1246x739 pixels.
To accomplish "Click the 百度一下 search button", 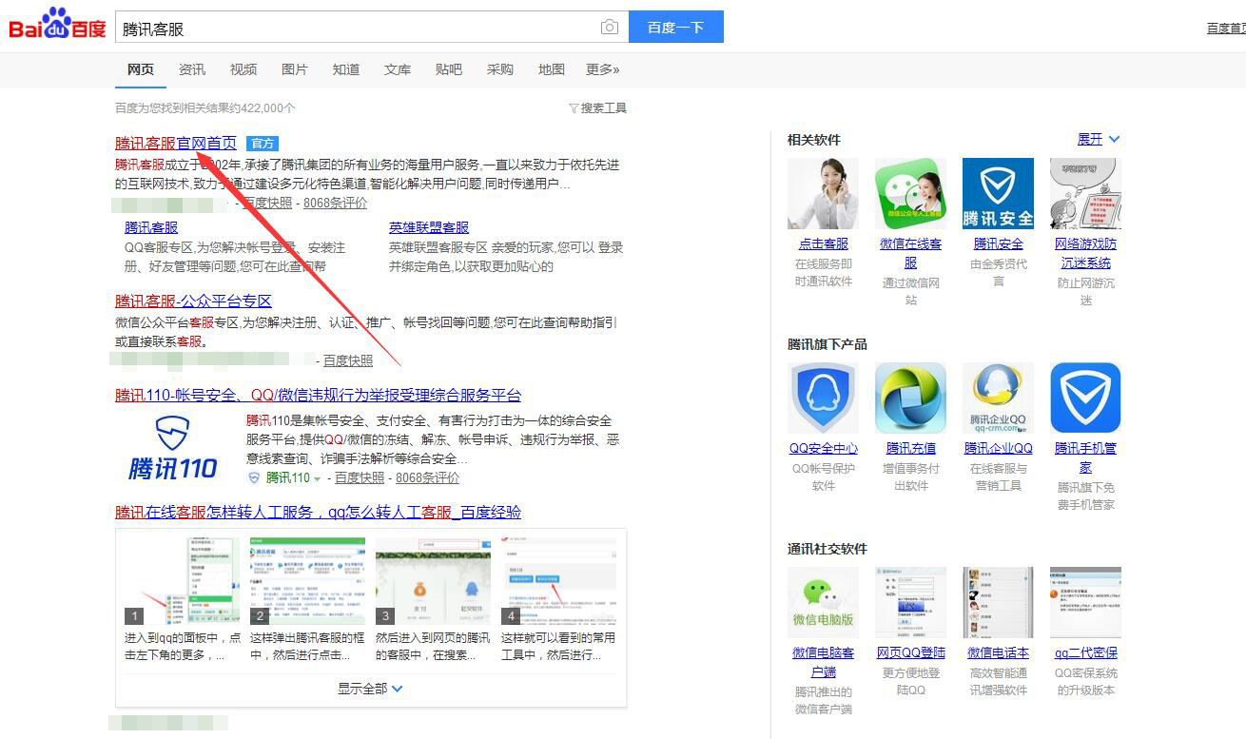I will coord(676,27).
